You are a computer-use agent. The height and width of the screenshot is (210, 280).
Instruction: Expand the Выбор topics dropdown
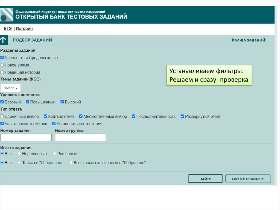(x=10, y=88)
